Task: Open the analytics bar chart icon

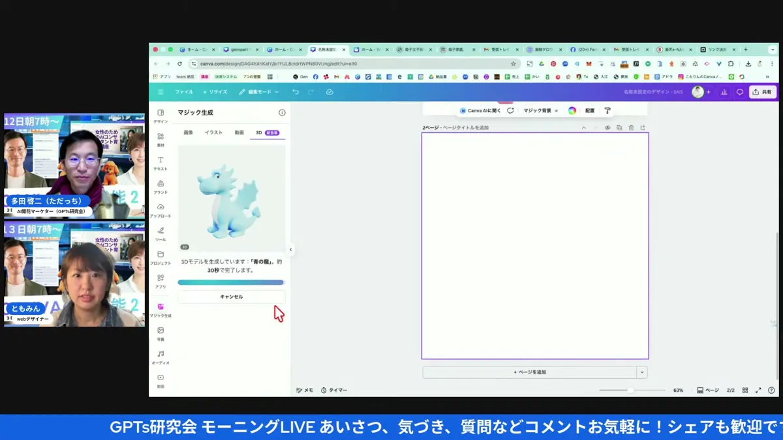Action: pyautogui.click(x=724, y=92)
